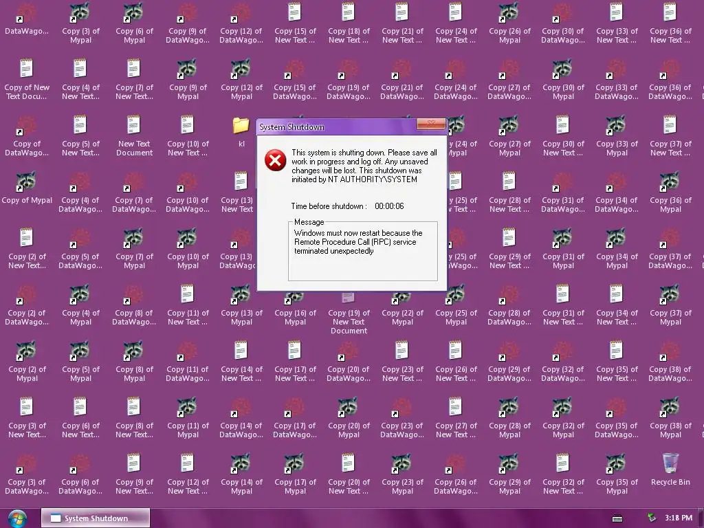Select 'Copy (3) of Mypal' shortcut
Image resolution: width=704 pixels, height=528 pixels.
[x=80, y=23]
